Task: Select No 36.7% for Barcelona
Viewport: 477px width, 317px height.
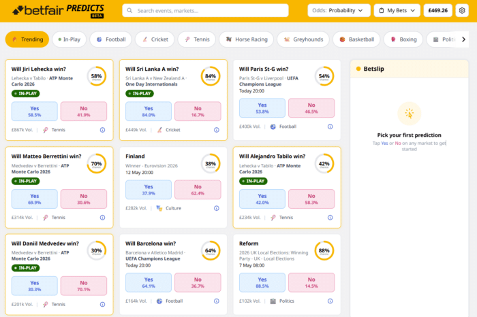Action: click(x=198, y=282)
